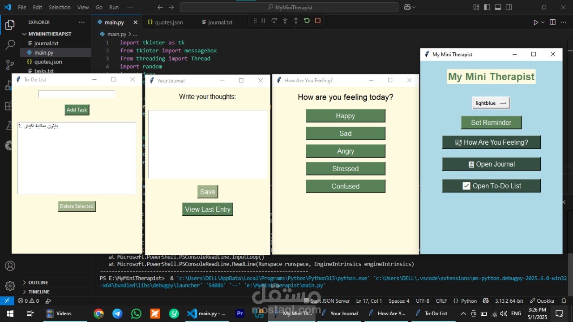573x322 pixels.
Task: Open the Windows Start menu
Action: [9, 313]
